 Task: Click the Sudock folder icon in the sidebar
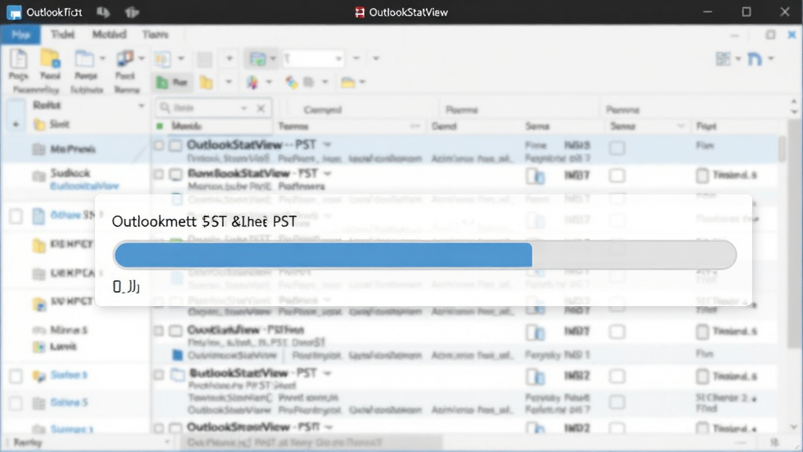tap(39, 177)
